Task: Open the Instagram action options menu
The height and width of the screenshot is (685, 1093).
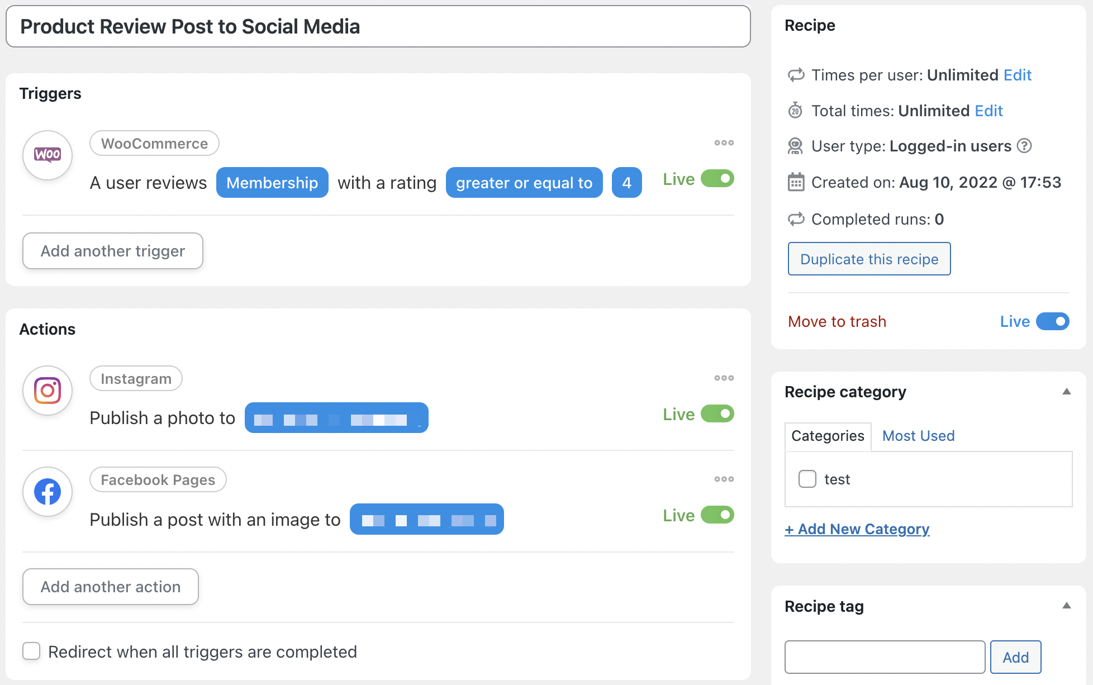Action: (x=724, y=378)
